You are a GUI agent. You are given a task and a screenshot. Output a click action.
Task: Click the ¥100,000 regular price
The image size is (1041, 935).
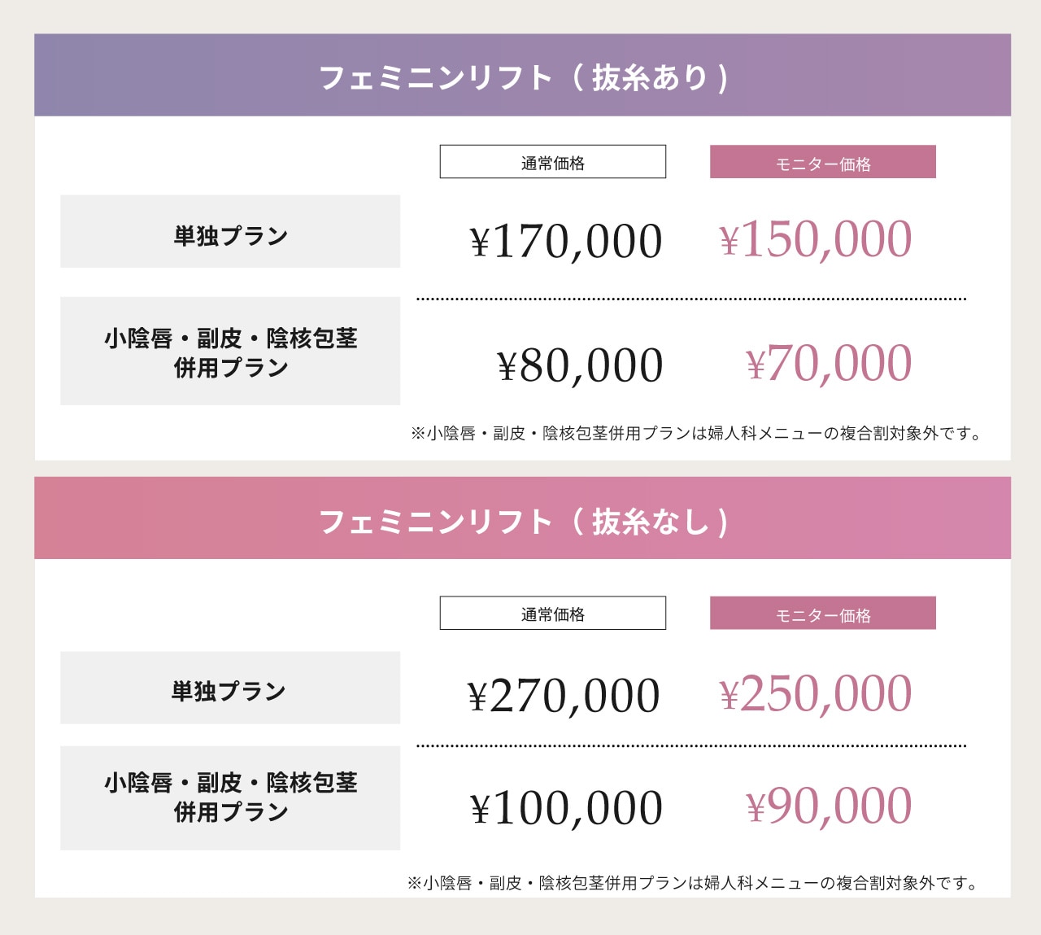pyautogui.click(x=566, y=808)
